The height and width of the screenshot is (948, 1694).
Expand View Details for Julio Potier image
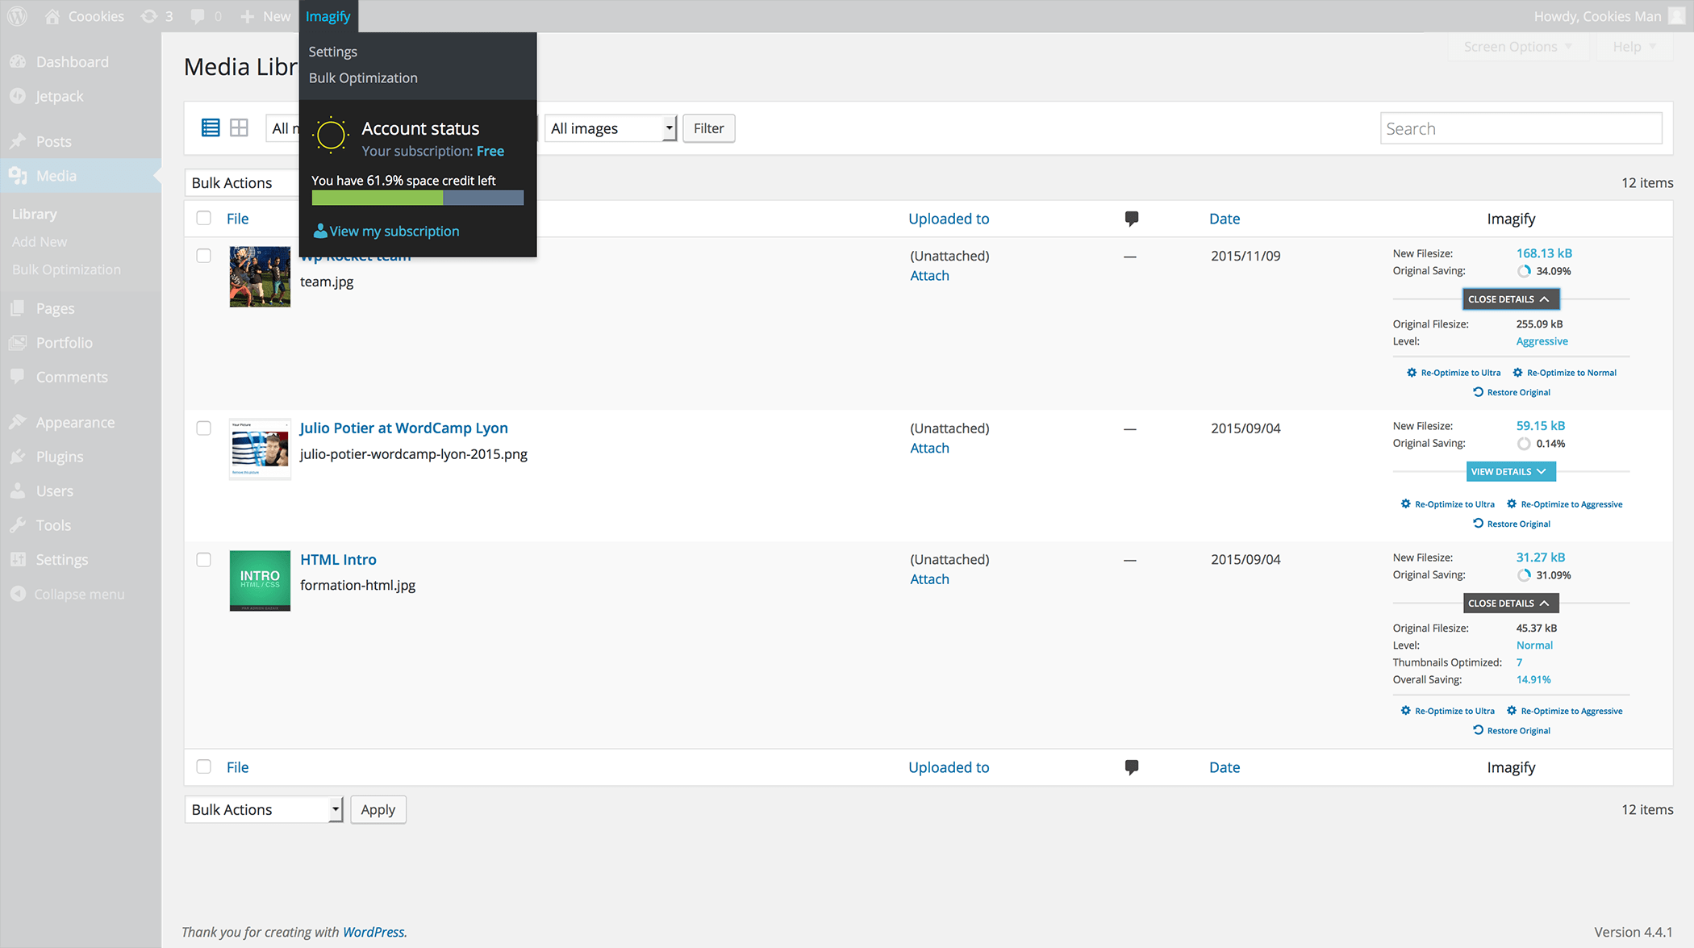tap(1509, 471)
